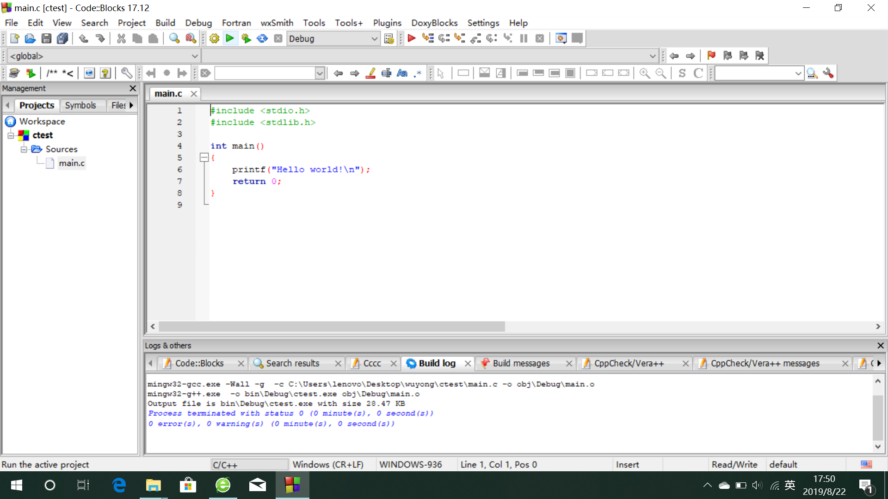This screenshot has width=888, height=499.
Task: Toggle comment view with the C icon
Action: 698,73
